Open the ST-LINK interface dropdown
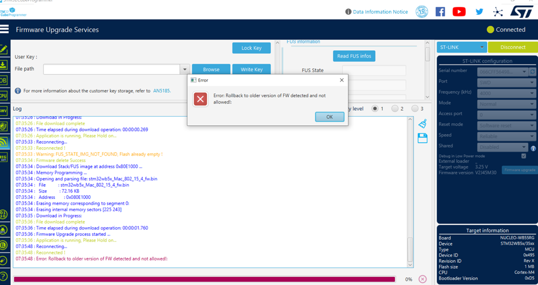 (462, 47)
